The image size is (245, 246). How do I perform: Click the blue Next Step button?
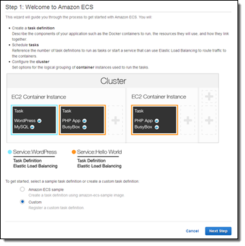click(218, 231)
